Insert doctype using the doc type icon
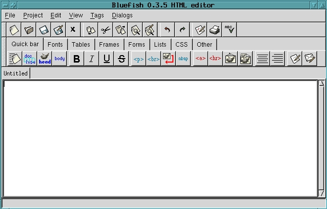327x209 pixels. [x=30, y=59]
